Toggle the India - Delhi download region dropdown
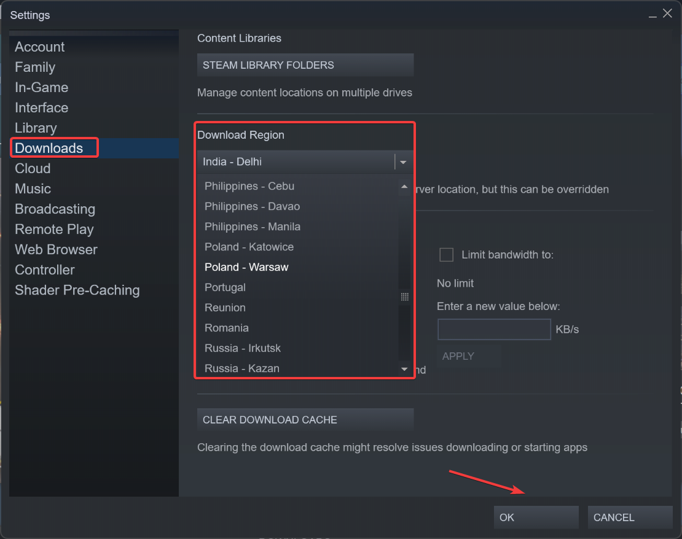The width and height of the screenshot is (682, 539). coord(305,161)
